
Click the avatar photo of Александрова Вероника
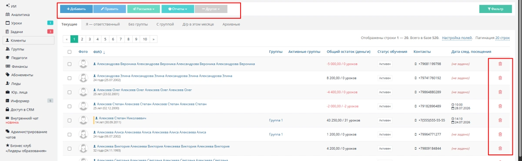pos(84,64)
